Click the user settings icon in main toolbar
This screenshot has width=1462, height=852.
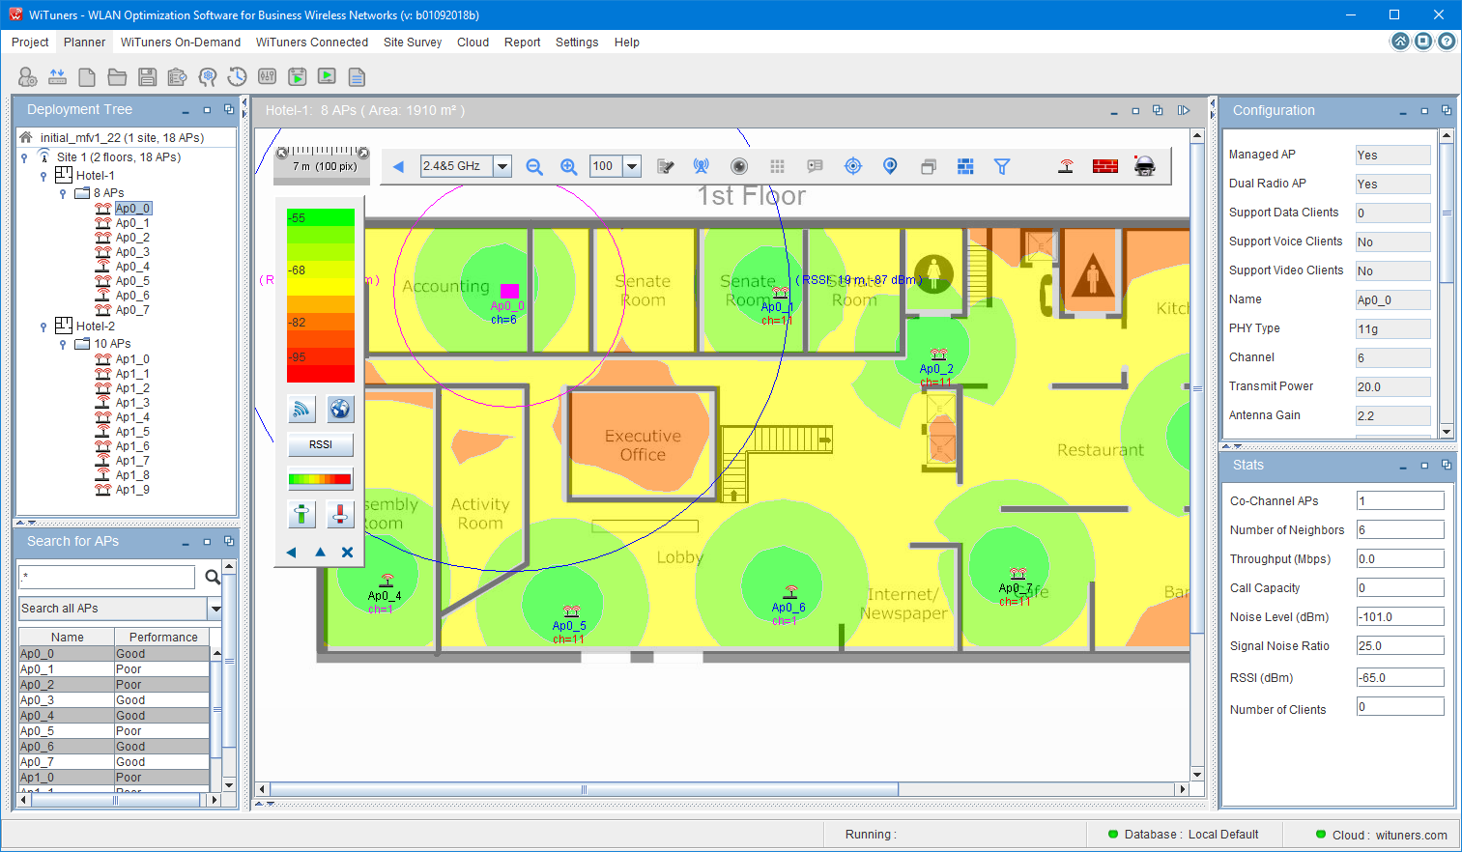click(28, 76)
